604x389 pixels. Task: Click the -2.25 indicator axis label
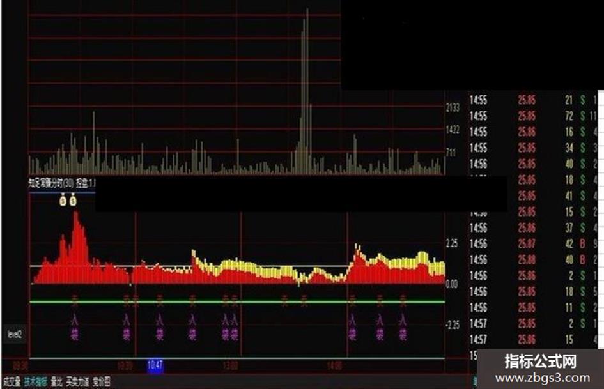click(452, 325)
